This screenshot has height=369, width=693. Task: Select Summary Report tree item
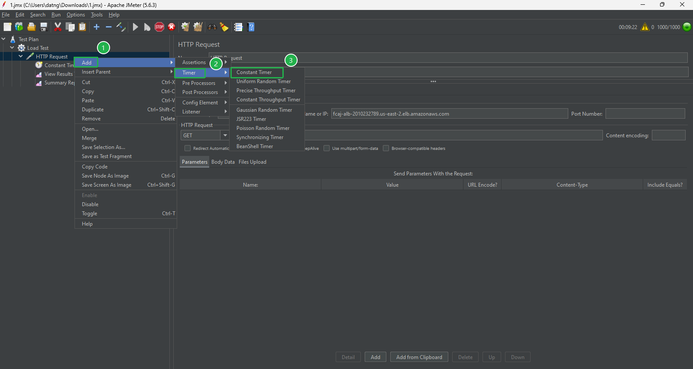tap(55, 83)
